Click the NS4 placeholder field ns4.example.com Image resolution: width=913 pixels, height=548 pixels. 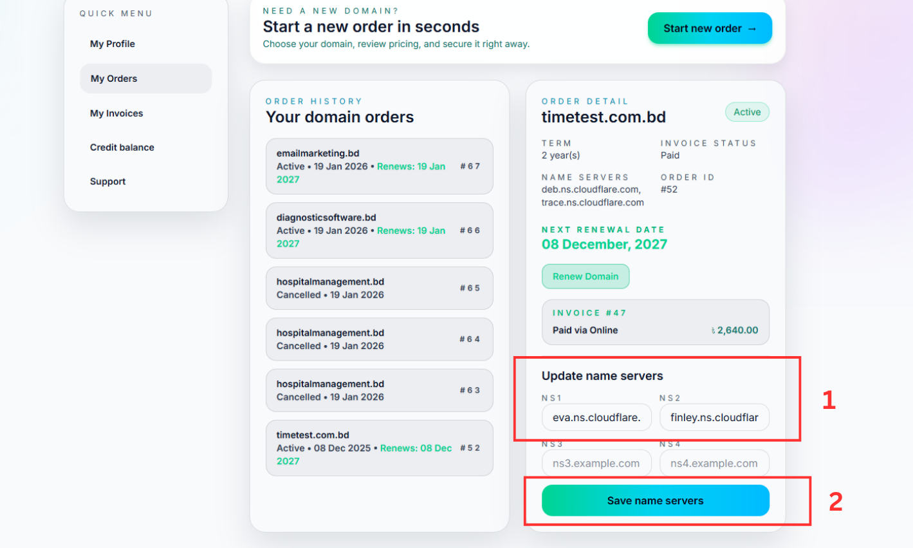(x=714, y=462)
